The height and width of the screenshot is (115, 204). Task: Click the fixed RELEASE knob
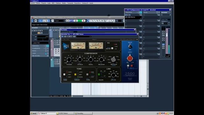(101, 60)
